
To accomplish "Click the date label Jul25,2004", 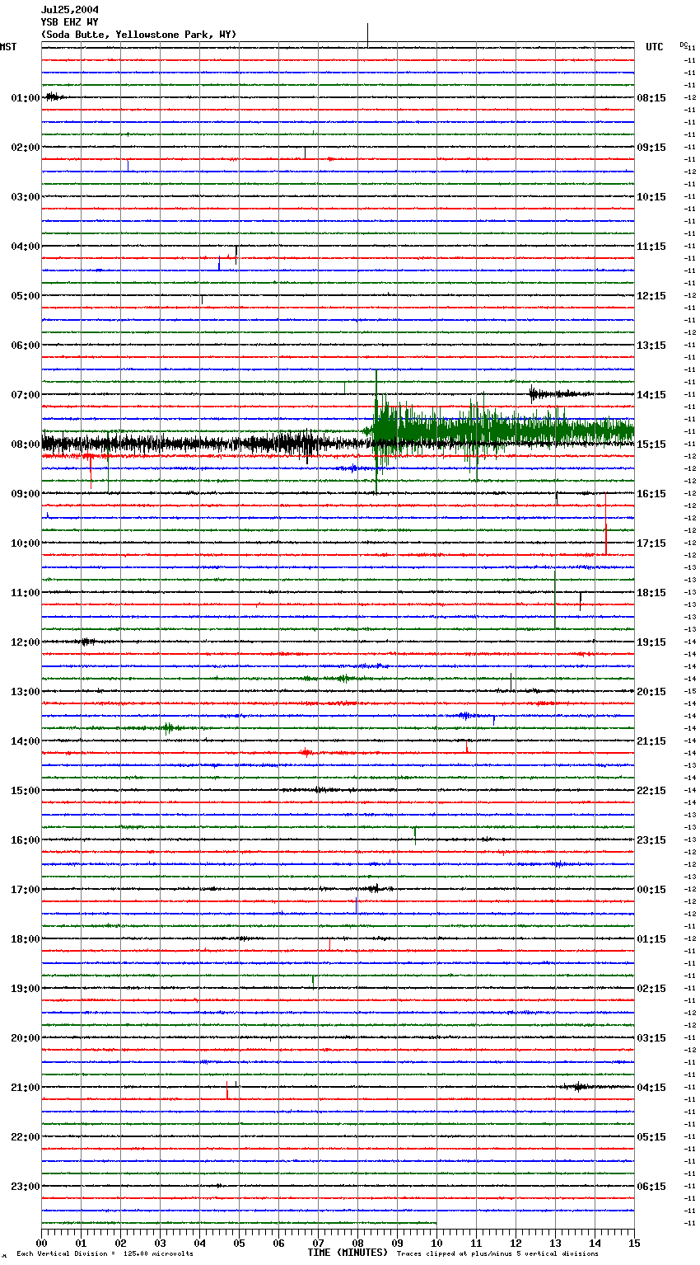I will pyautogui.click(x=70, y=10).
